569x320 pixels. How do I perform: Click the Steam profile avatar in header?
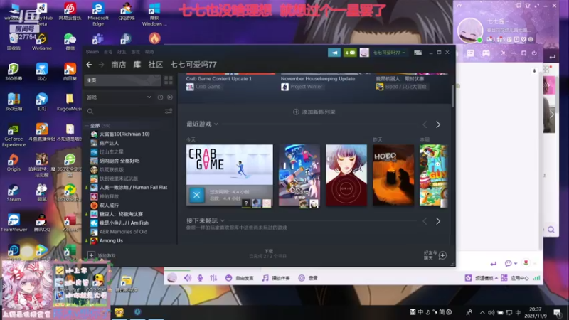364,53
